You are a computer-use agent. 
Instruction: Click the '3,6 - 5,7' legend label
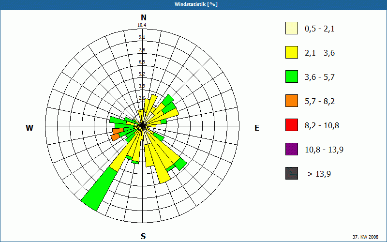(320, 77)
